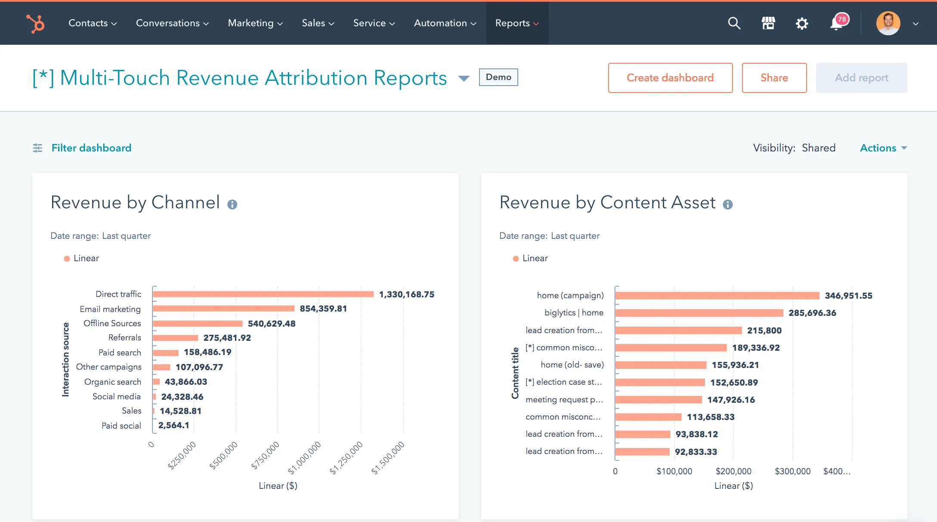Click the Direct traffic revenue bar
This screenshot has height=522, width=937.
(263, 294)
